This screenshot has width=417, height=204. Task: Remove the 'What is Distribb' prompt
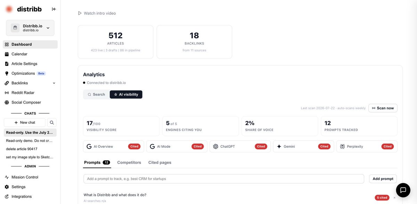pos(394,198)
